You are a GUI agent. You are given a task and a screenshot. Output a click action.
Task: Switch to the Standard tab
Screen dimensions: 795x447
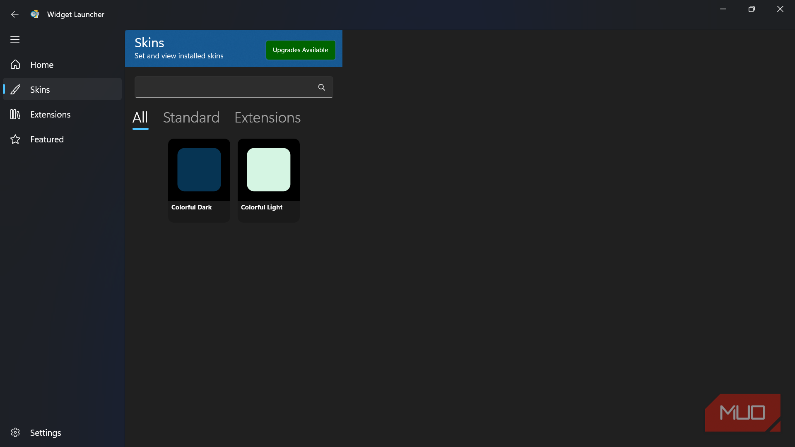(x=191, y=118)
